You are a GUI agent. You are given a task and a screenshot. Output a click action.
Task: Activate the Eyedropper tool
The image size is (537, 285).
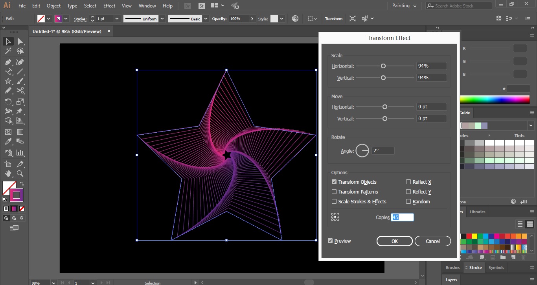[x=8, y=142]
